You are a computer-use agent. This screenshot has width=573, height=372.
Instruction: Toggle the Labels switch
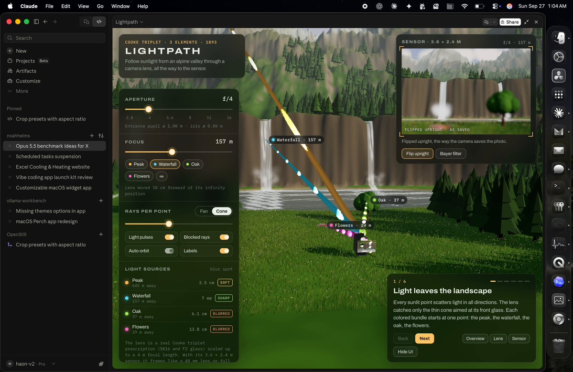point(224,251)
